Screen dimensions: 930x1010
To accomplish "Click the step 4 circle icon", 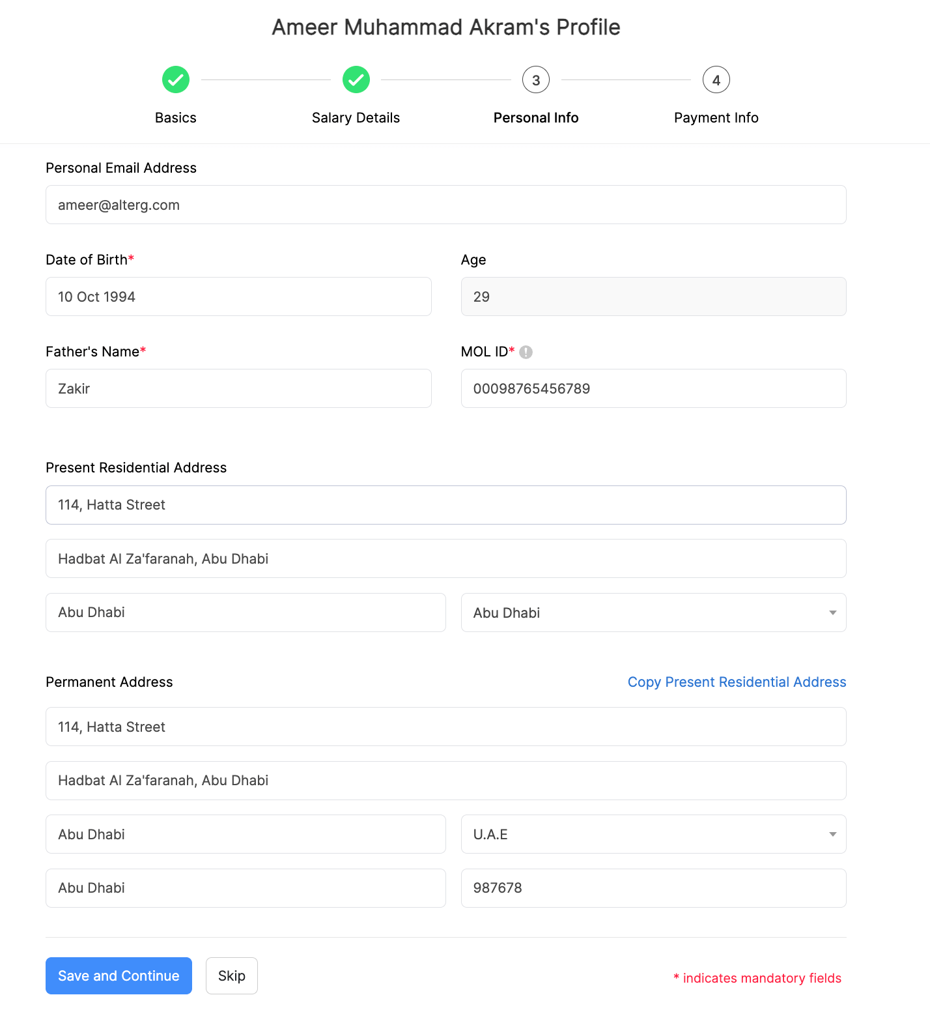I will point(716,79).
